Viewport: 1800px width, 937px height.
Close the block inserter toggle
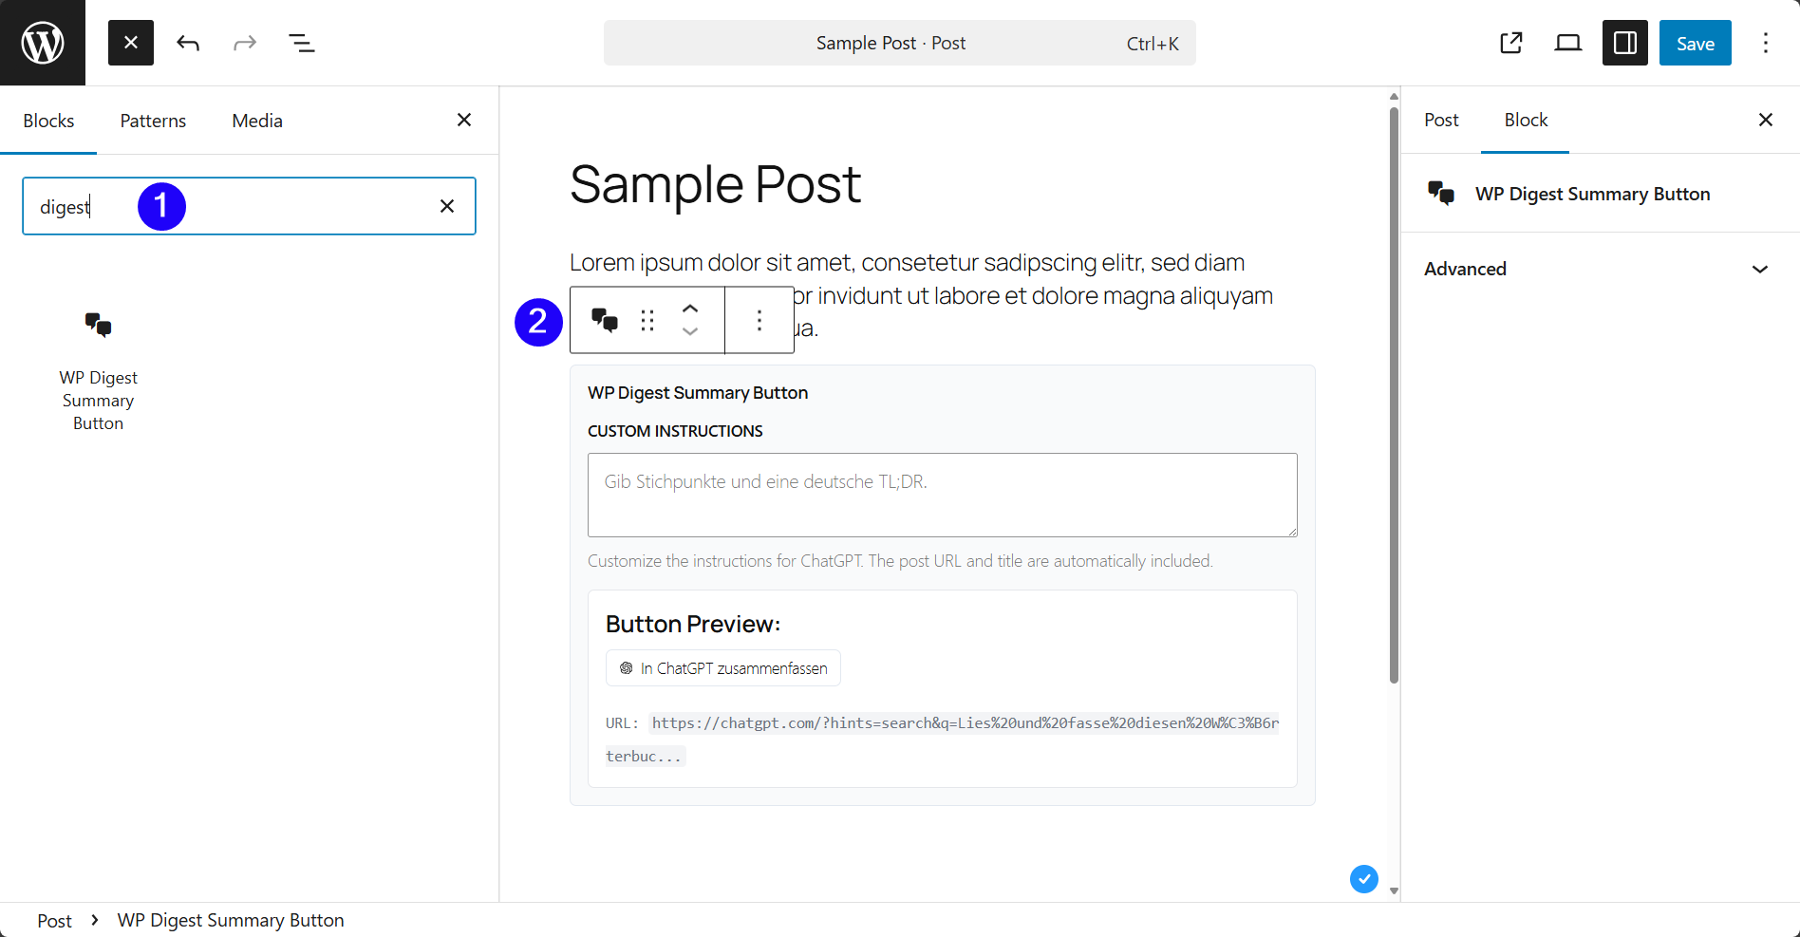tap(131, 43)
